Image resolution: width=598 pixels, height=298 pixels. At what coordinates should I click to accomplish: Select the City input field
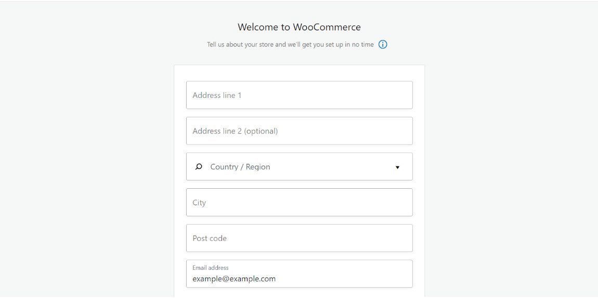pyautogui.click(x=300, y=202)
